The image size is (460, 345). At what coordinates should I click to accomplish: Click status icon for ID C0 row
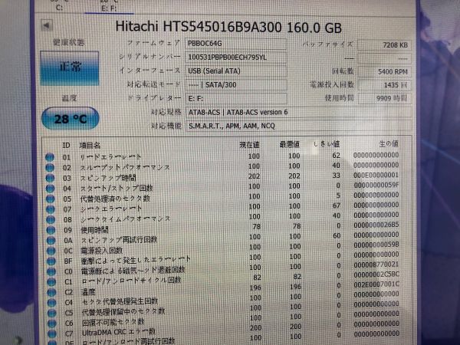51,271
